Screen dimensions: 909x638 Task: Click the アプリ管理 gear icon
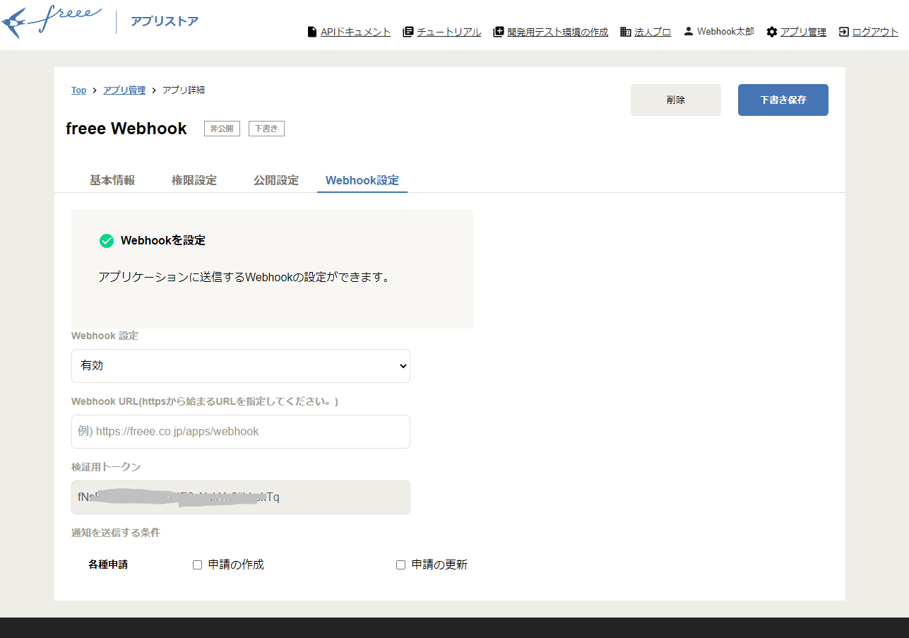pyautogui.click(x=771, y=31)
